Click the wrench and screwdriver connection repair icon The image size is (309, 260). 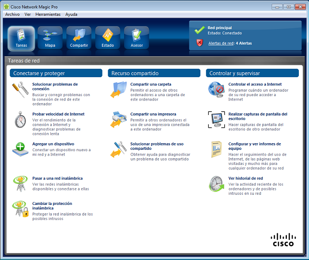pos(20,89)
